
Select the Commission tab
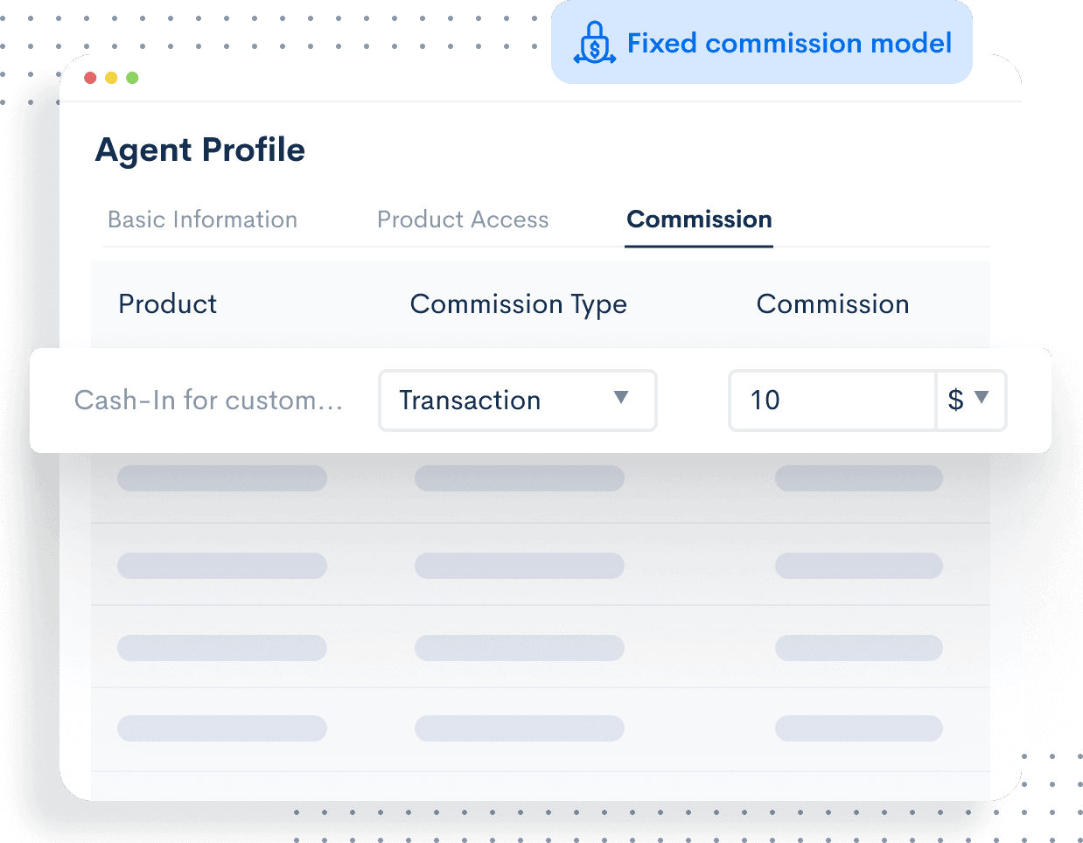698,219
